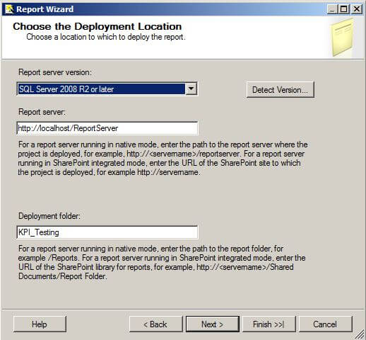Click Finish >>| to complete wizard

(268, 324)
